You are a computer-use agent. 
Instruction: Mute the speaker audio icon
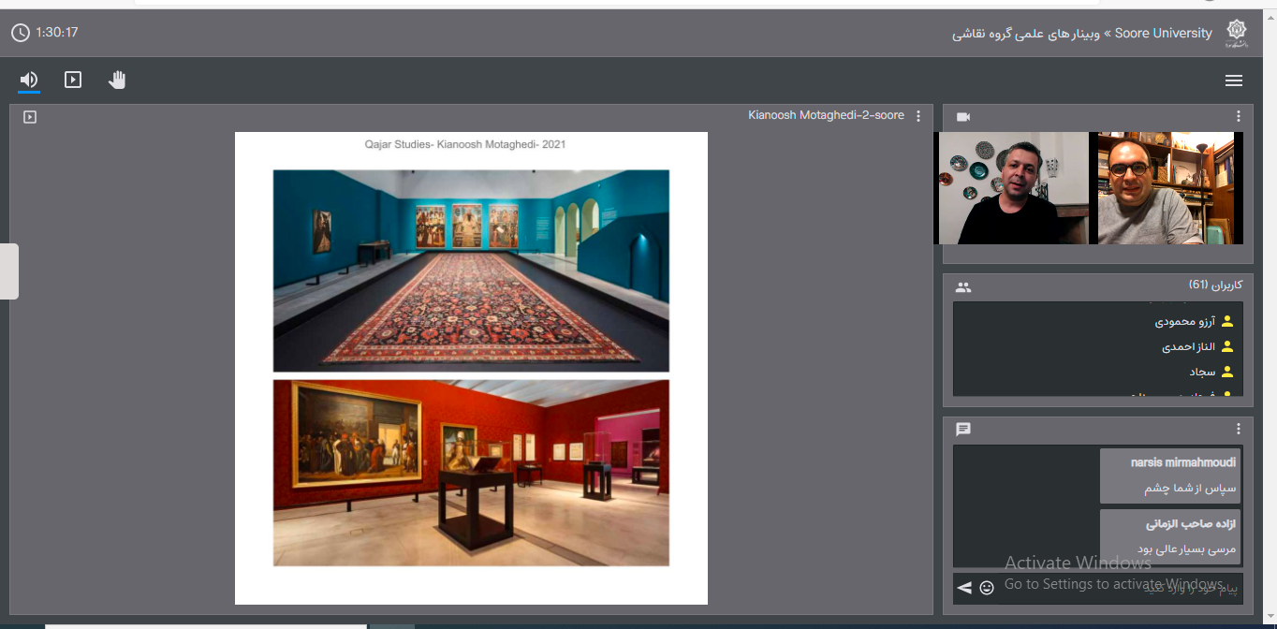pos(29,80)
